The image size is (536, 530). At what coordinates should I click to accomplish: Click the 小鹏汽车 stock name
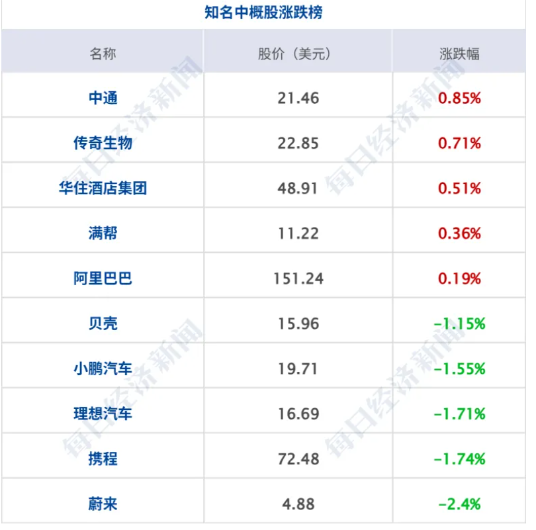(x=103, y=368)
